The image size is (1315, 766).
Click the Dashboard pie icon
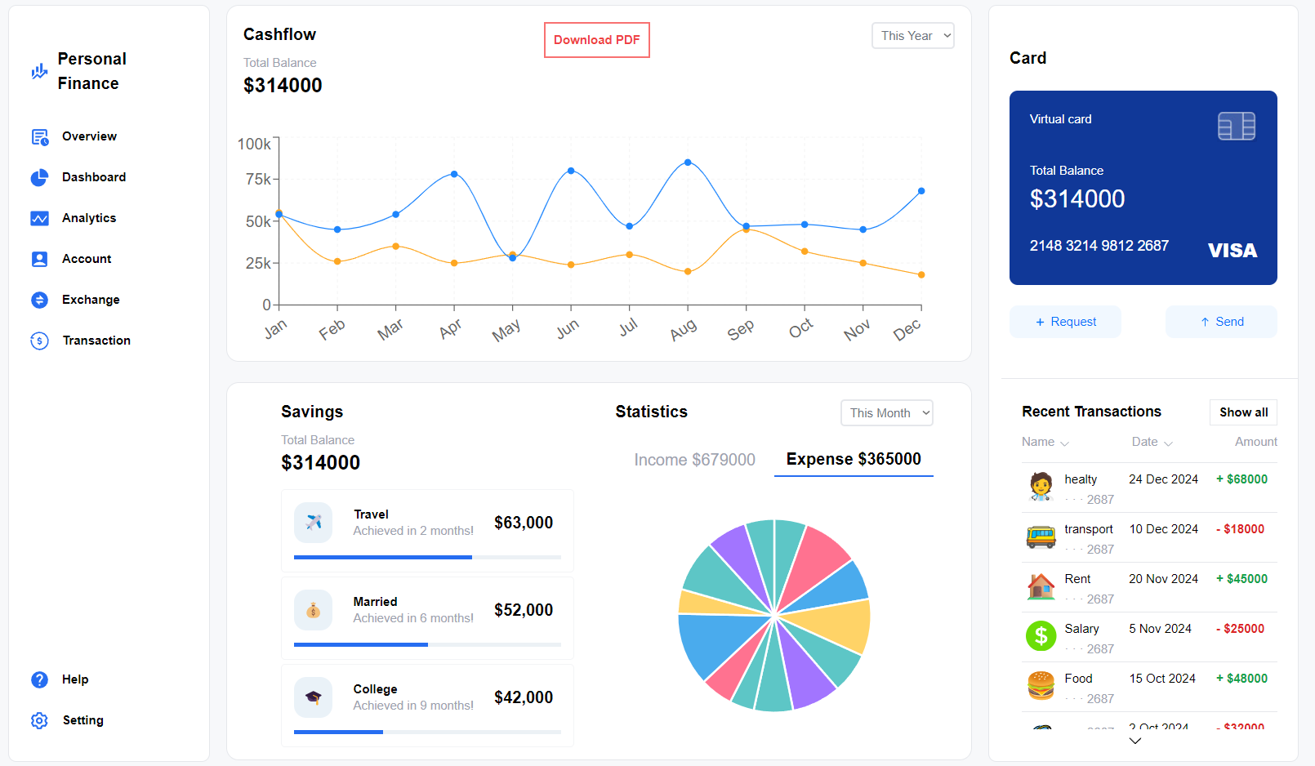(39, 177)
